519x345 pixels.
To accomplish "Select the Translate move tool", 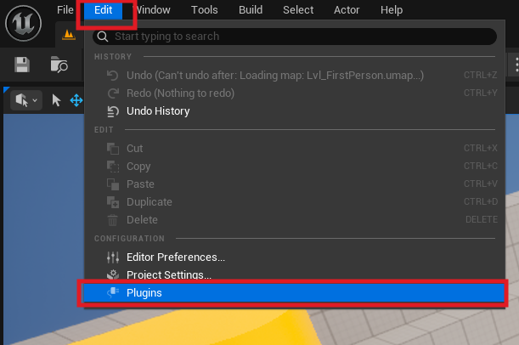I will point(76,100).
